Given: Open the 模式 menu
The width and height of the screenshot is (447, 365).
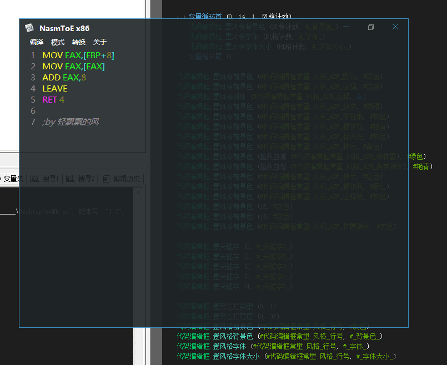Looking at the screenshot, I should click(58, 42).
